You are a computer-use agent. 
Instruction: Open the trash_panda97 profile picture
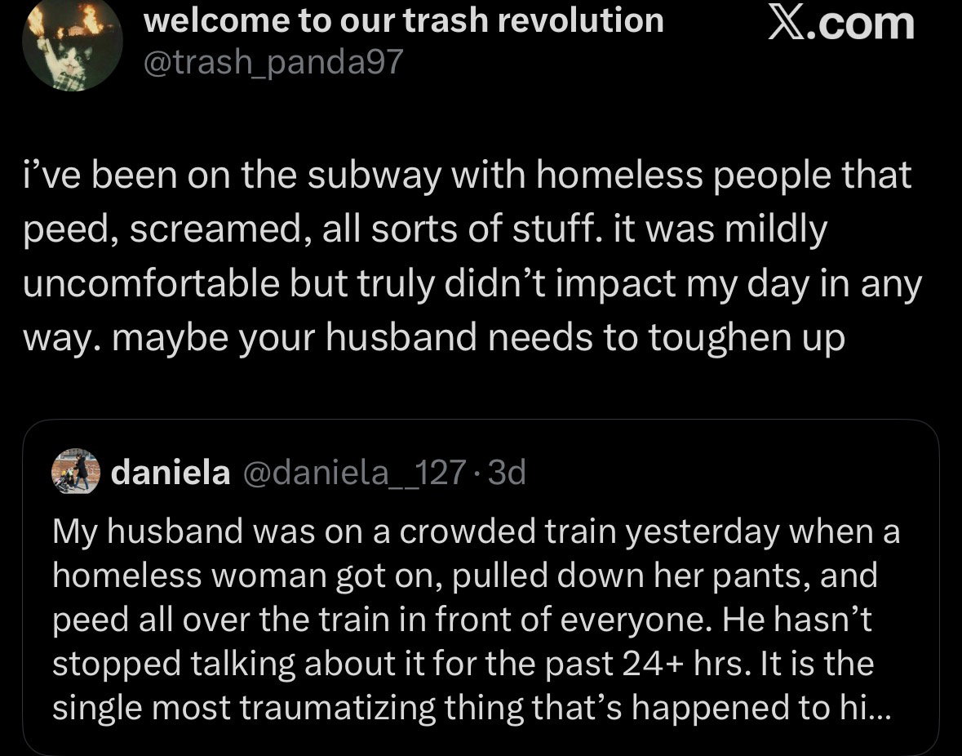(x=72, y=45)
